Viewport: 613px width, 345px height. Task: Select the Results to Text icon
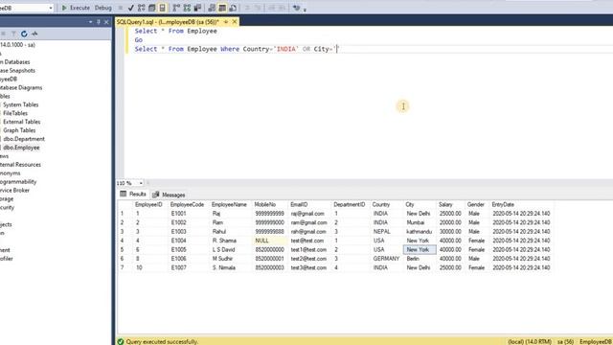click(x=212, y=8)
